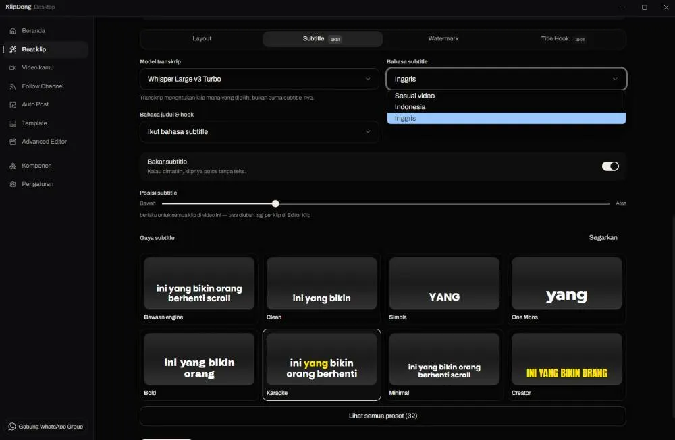Click the Posisi subtitle slider handle
The height and width of the screenshot is (440, 675).
275,203
